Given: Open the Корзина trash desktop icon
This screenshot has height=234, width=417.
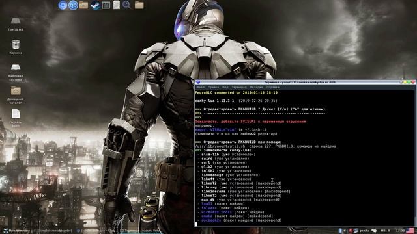Looking at the screenshot, I should [x=16, y=47].
